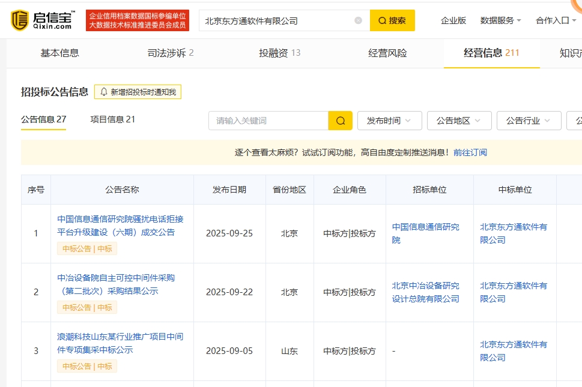Click winning bidder link in row 3
Viewport: 582px width, 387px height.
514,351
